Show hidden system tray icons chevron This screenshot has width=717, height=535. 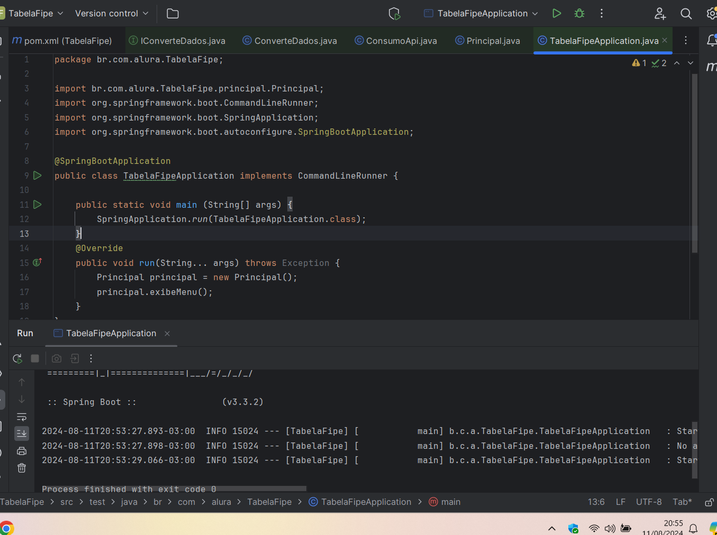coord(552,528)
